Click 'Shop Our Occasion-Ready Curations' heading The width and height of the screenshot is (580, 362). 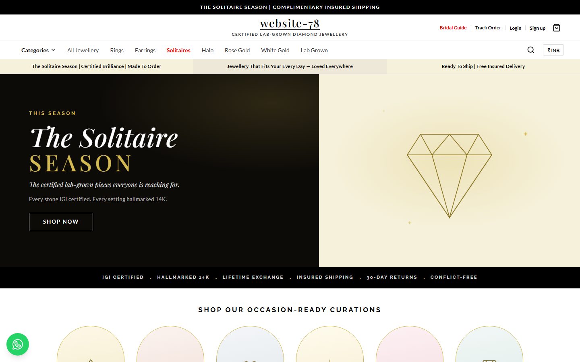tap(290, 310)
